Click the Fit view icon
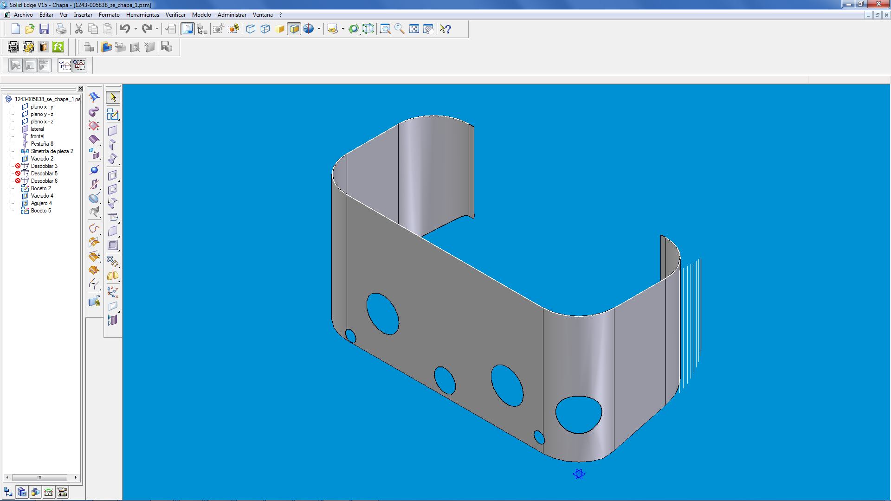The image size is (891, 501). [x=414, y=29]
